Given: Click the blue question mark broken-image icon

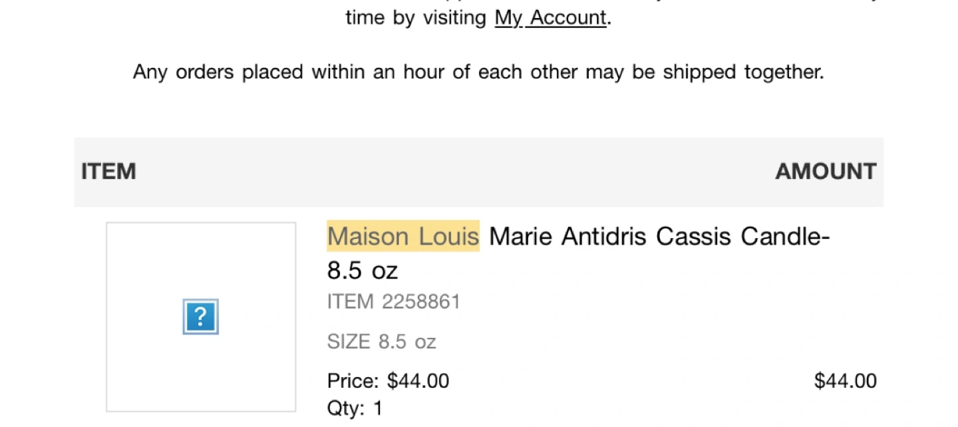Looking at the screenshot, I should point(201,317).
